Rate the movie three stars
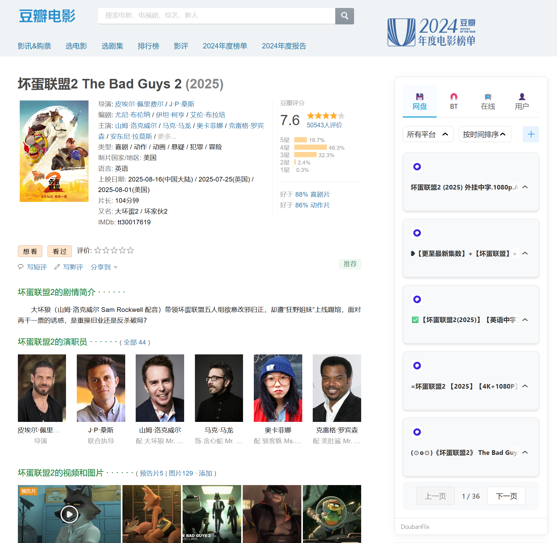557x543 pixels. click(114, 250)
